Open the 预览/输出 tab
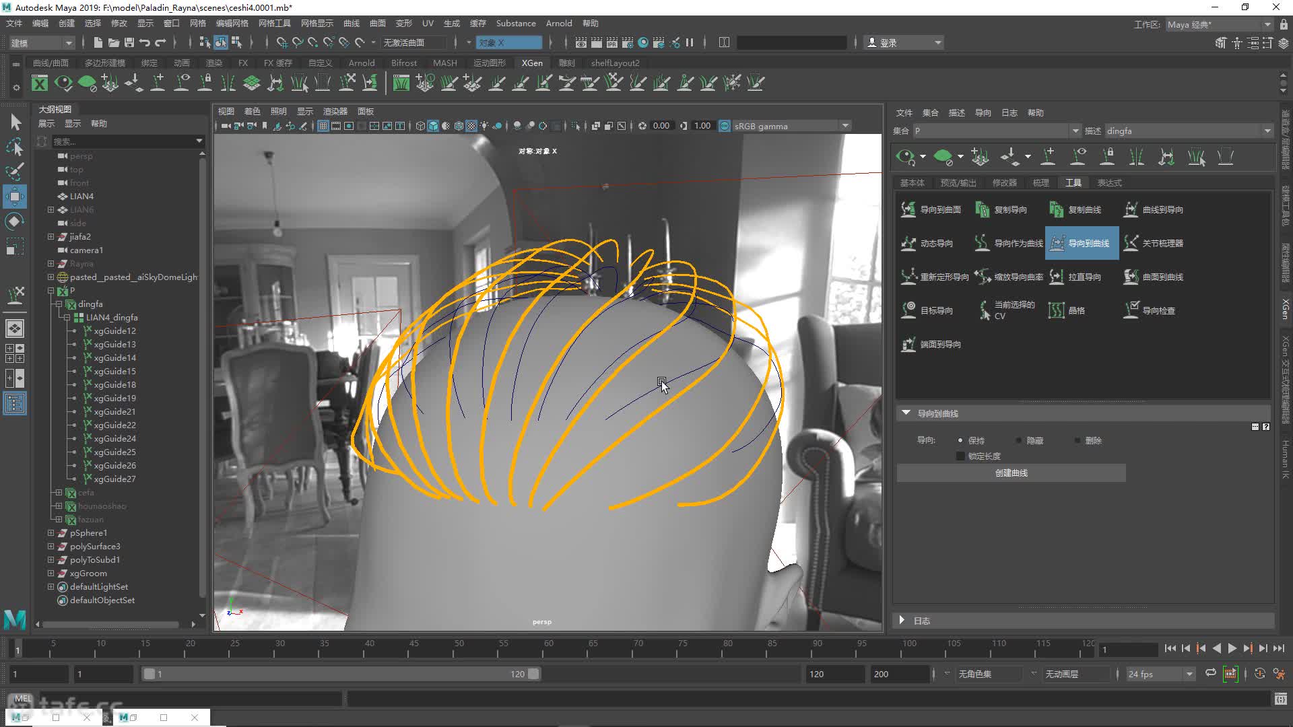Viewport: 1293px width, 727px height. click(x=958, y=182)
